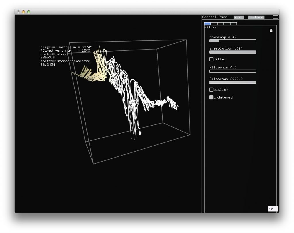Screen dimensions: 294x233
Task: Click the white box showing 12
Action: point(272,209)
